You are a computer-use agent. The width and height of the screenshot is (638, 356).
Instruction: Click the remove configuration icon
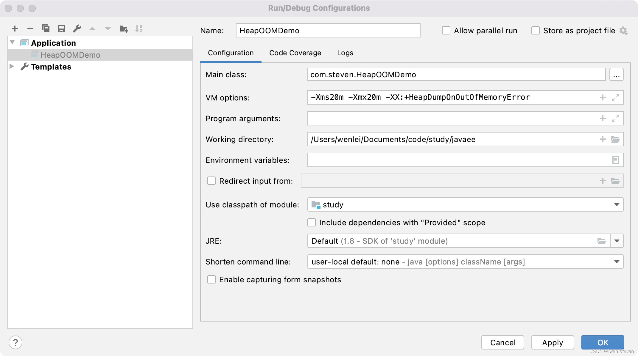click(29, 28)
